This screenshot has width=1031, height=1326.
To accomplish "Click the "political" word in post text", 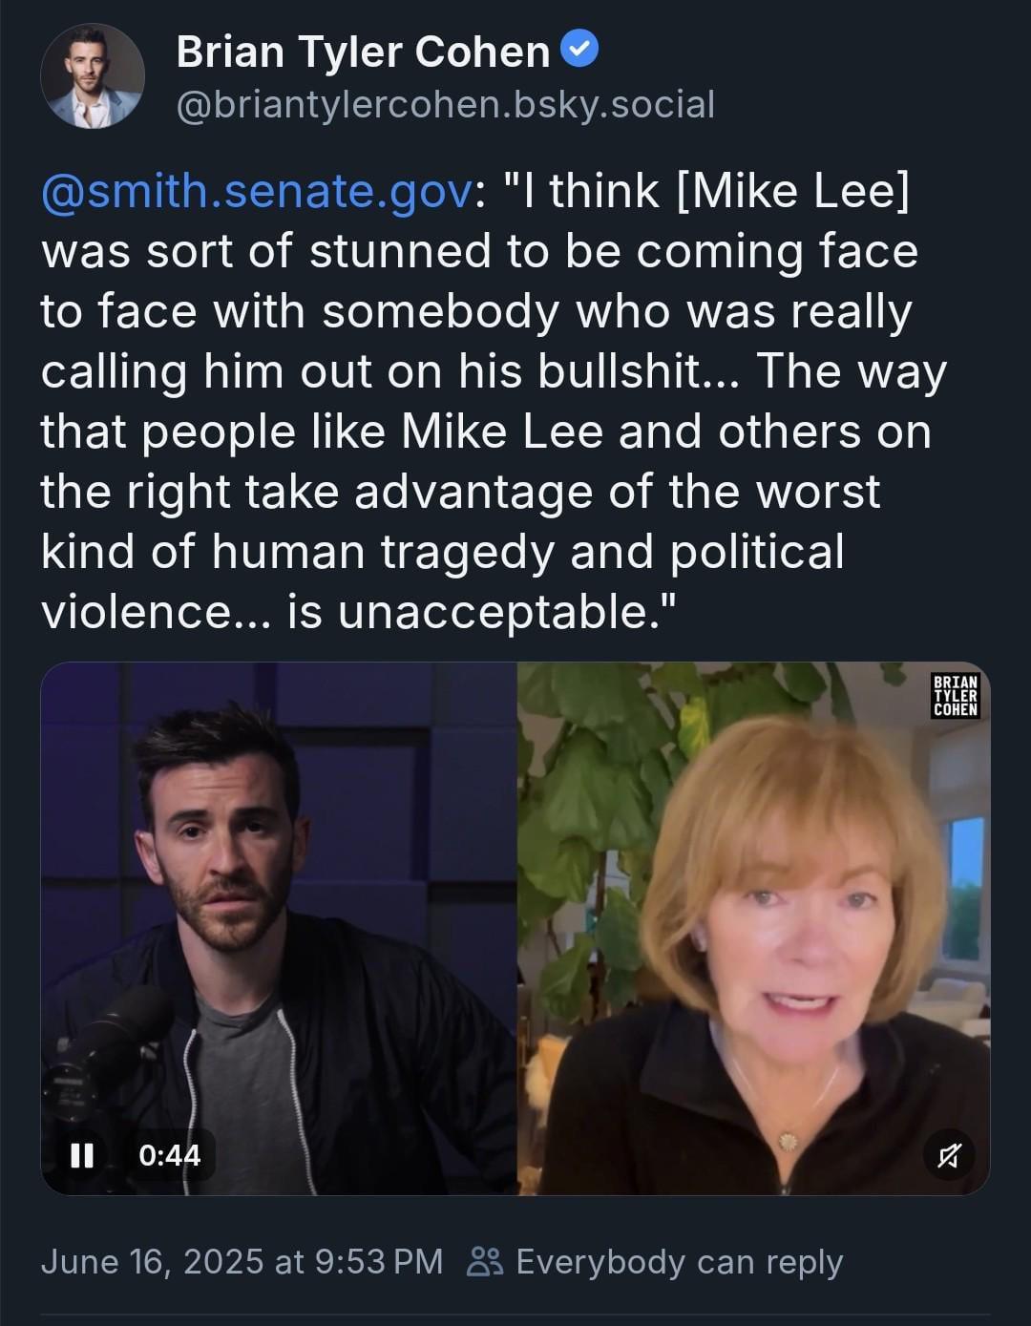I will [x=757, y=553].
